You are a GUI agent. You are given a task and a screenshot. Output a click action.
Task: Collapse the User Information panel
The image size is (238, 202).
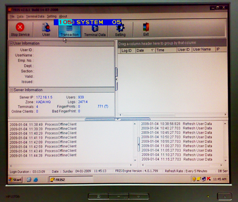click(x=11, y=43)
